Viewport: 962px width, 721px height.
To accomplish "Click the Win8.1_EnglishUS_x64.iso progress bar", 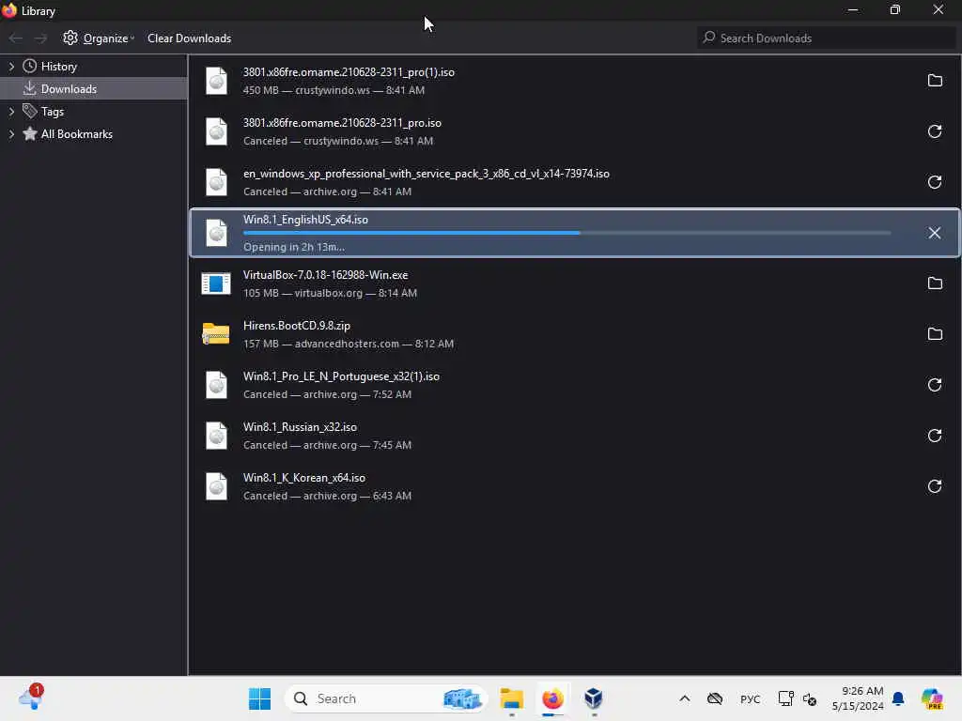I will (566, 233).
